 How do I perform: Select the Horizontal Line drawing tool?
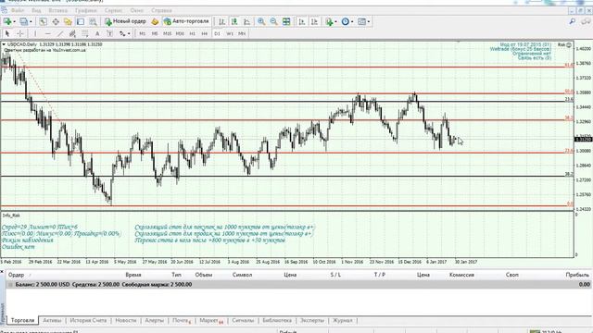click(x=47, y=33)
